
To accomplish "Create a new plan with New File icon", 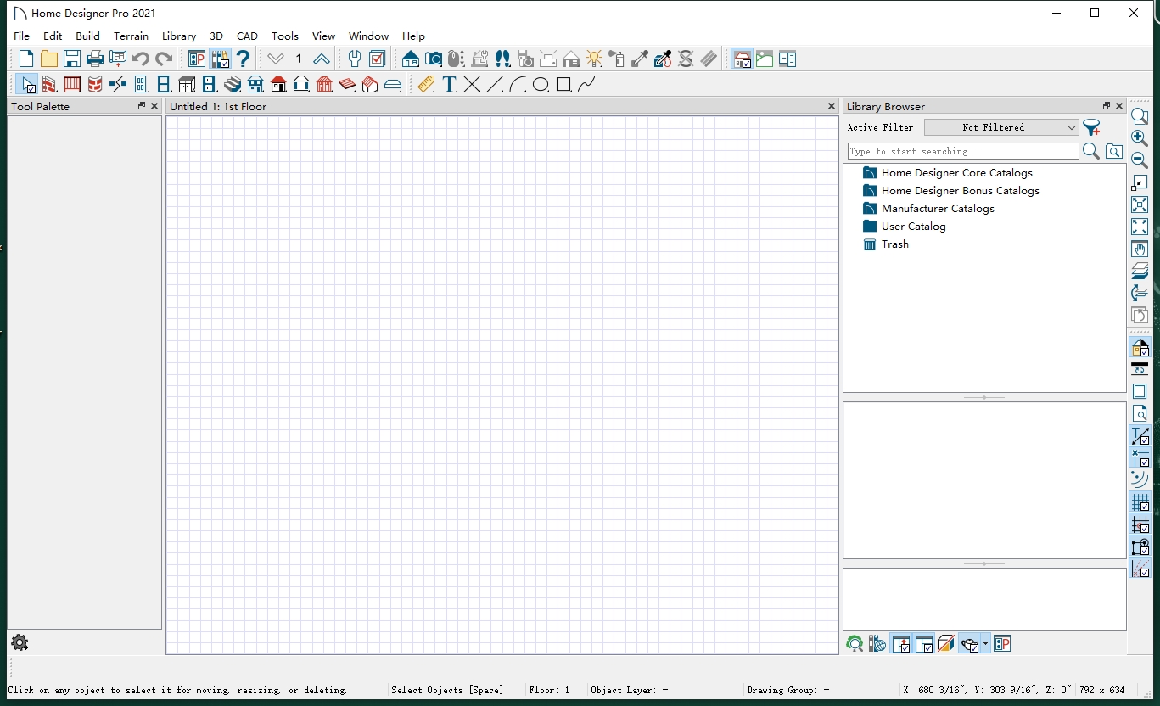I will coord(26,59).
